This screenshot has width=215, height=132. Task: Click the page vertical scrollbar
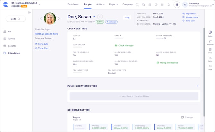click(x=204, y=72)
